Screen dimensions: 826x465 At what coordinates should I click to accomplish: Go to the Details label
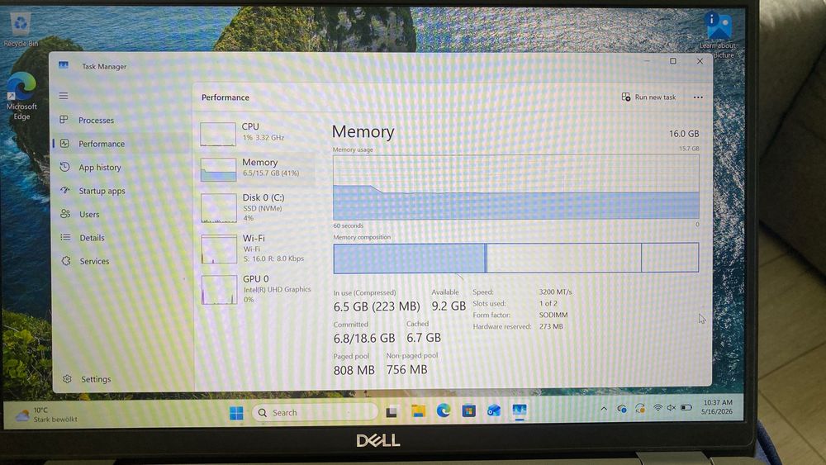(92, 238)
